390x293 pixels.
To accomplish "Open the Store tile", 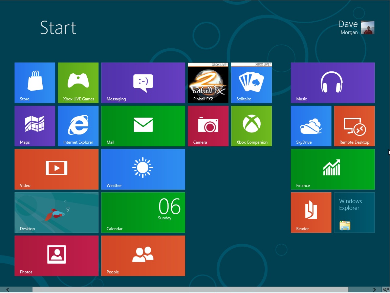I will point(35,83).
